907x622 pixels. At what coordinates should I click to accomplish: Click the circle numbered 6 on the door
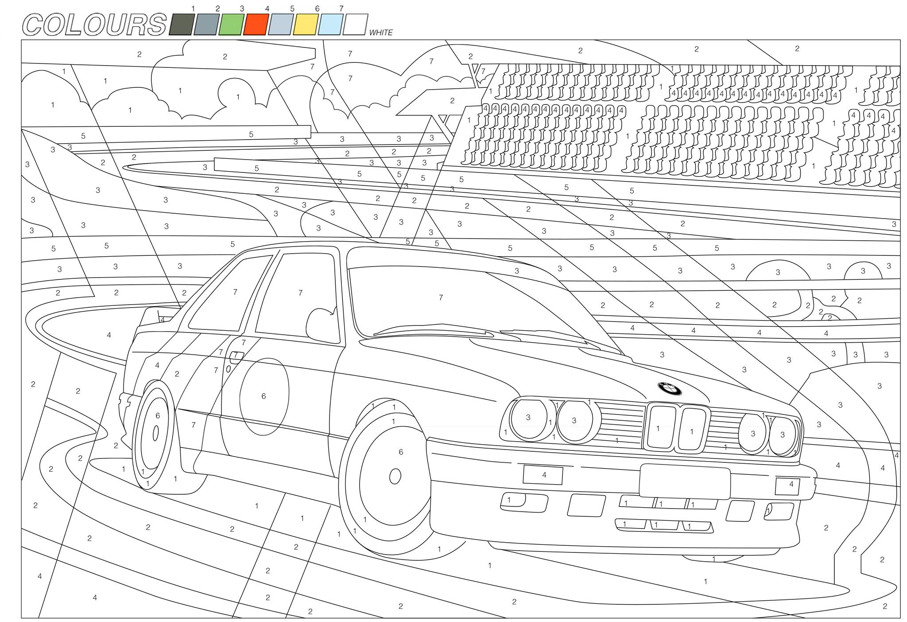point(264,396)
